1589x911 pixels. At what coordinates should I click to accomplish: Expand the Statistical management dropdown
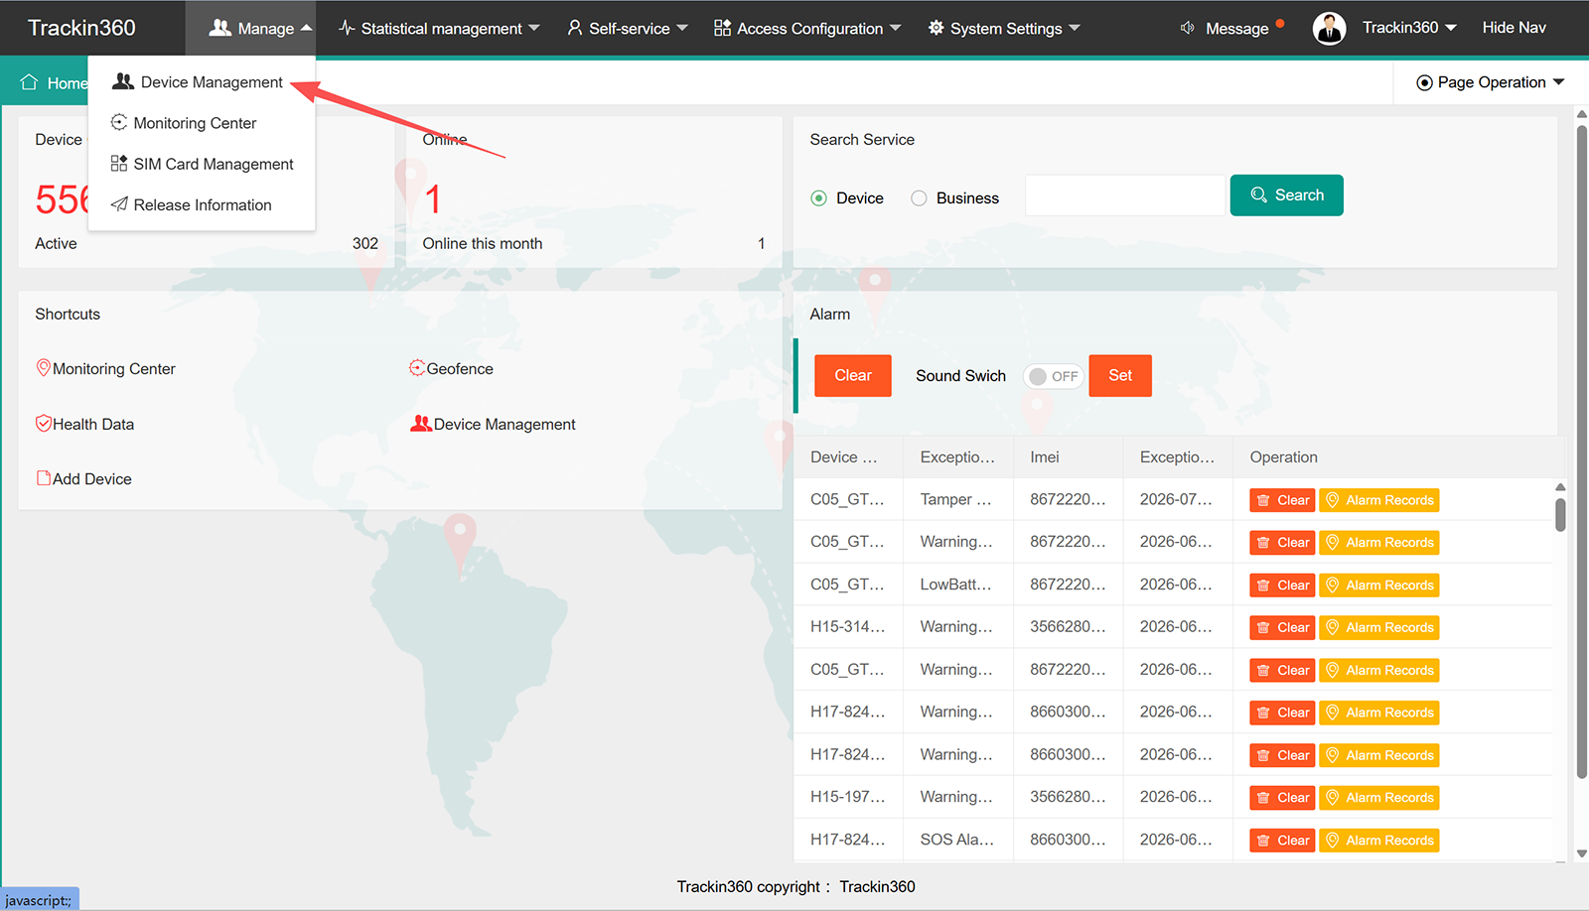pos(439,28)
